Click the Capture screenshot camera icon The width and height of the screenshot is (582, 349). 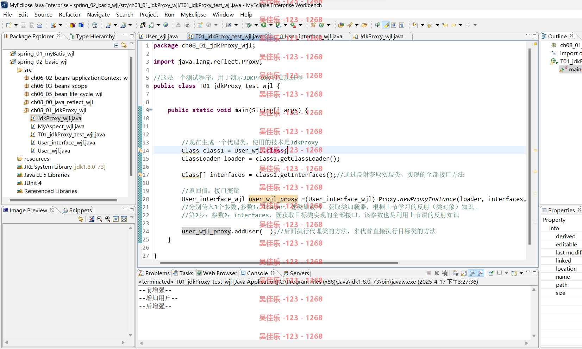(x=228, y=25)
